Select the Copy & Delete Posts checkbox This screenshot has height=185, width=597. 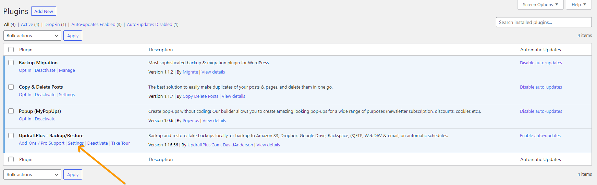(11, 87)
